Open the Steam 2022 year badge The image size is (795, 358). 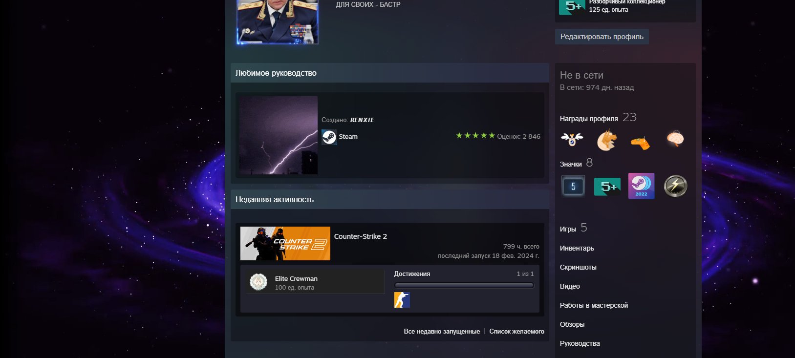pos(641,186)
